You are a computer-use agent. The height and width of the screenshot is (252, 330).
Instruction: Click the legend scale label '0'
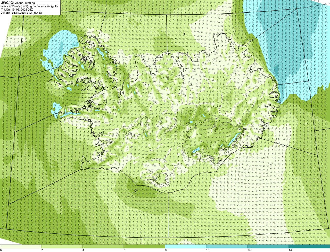[1, 250]
